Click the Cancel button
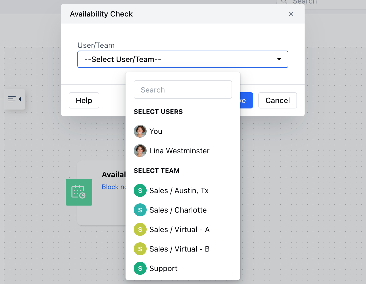 (x=278, y=100)
